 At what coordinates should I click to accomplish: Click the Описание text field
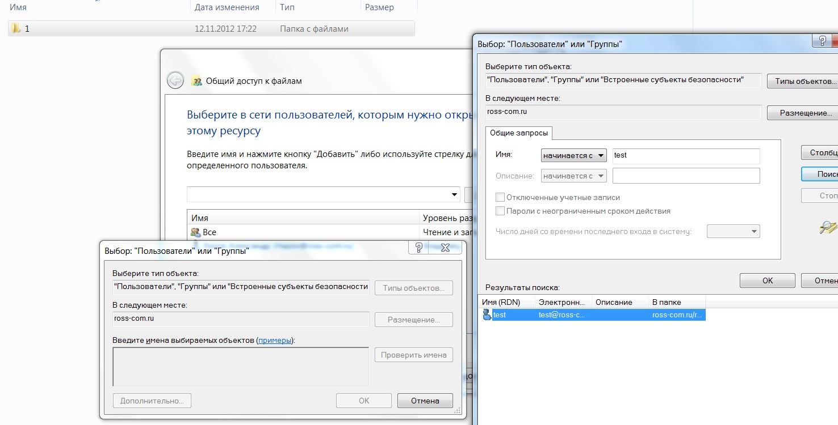pyautogui.click(x=686, y=176)
